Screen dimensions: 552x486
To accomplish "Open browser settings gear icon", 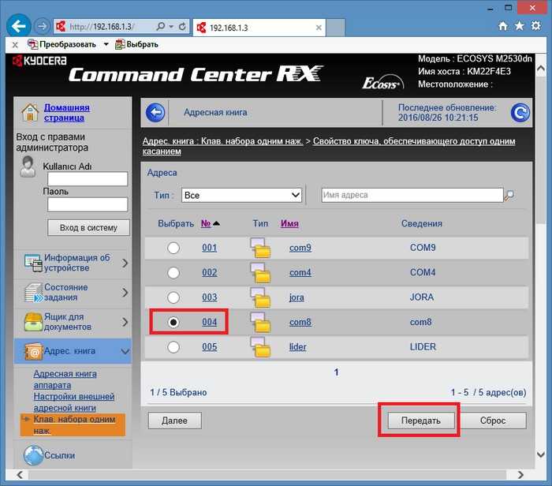I will [535, 26].
